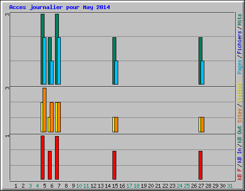Viewport: 245px width, 191px height.
Task: Pick the red kB bar for day 6
Action: point(50,165)
